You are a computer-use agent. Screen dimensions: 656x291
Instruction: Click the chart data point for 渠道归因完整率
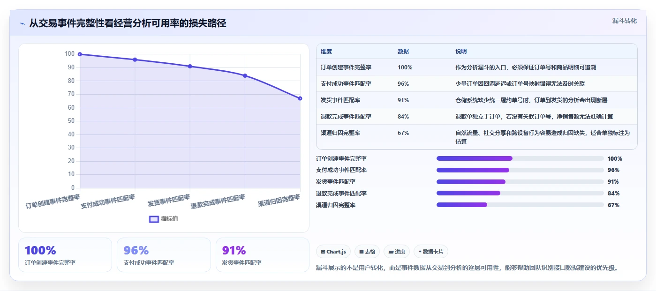click(300, 98)
